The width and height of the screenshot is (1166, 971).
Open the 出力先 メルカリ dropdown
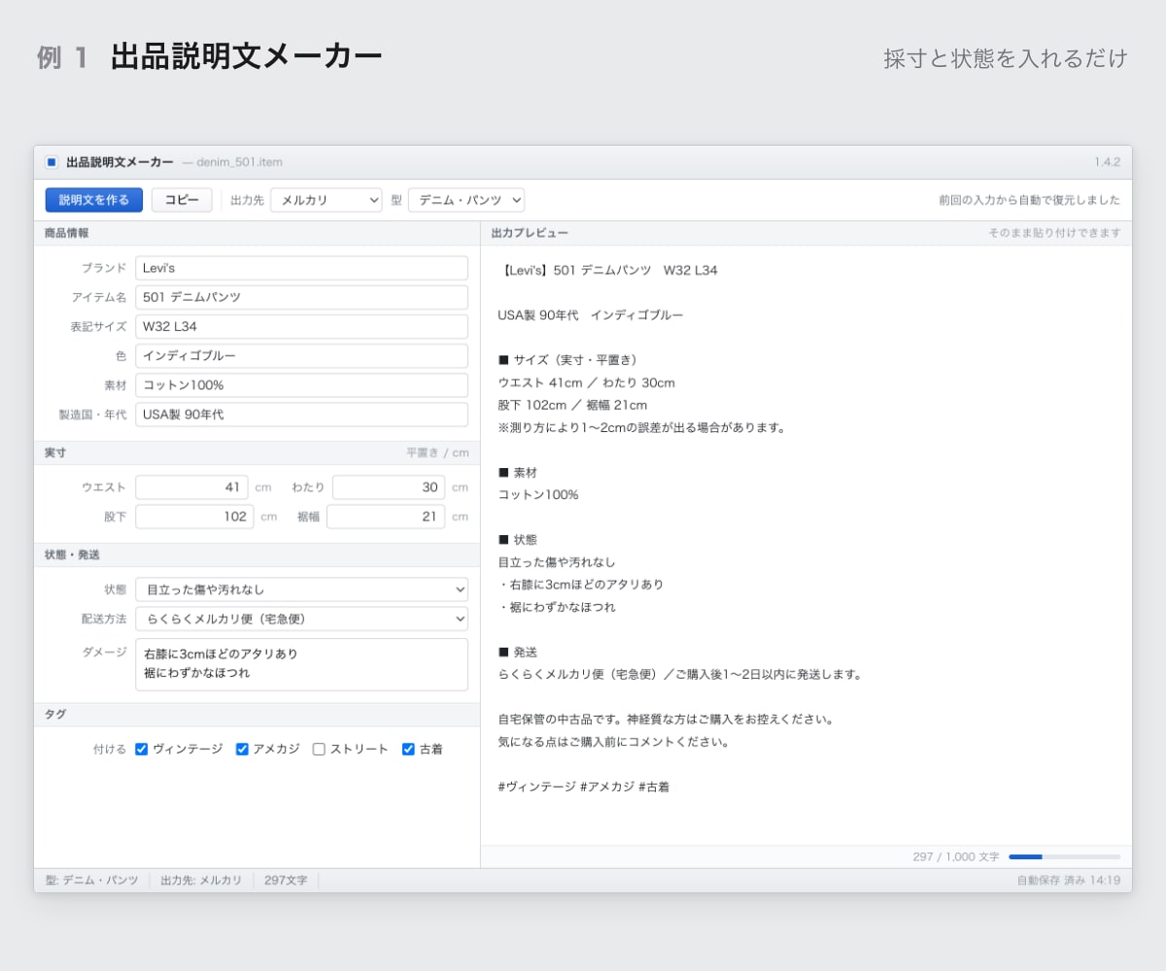click(326, 200)
